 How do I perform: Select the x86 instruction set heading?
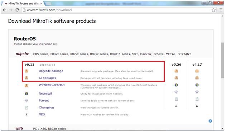click(19, 129)
